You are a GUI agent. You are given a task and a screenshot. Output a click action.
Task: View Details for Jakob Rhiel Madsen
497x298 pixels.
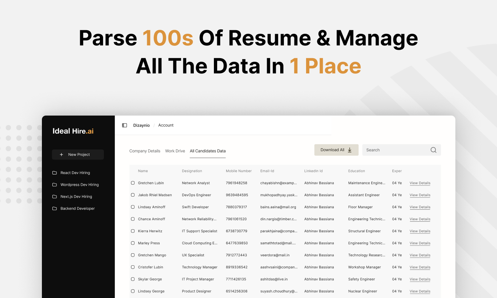[420, 195]
